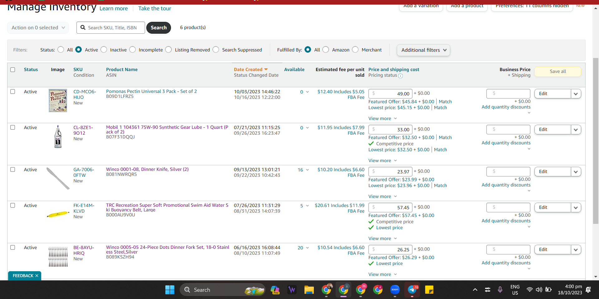Open Telegram from the taskbar
Screen dimensions: 599x299
click(x=412, y=290)
